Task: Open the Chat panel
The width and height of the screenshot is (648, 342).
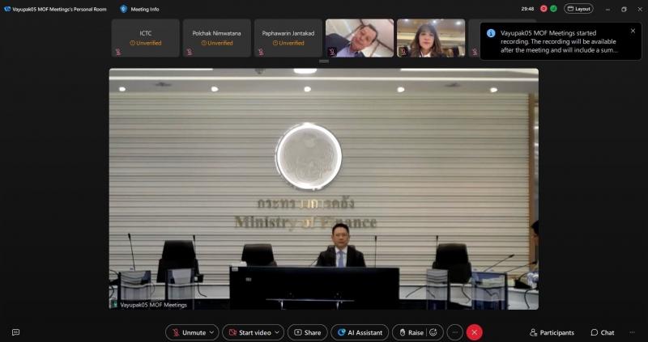Action: [603, 332]
